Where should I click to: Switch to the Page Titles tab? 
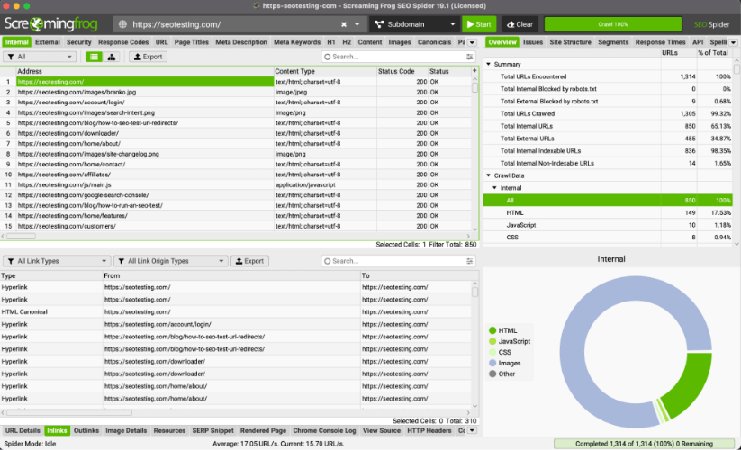click(192, 42)
